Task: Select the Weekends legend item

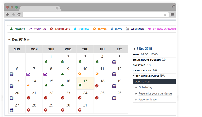Action: point(135,29)
